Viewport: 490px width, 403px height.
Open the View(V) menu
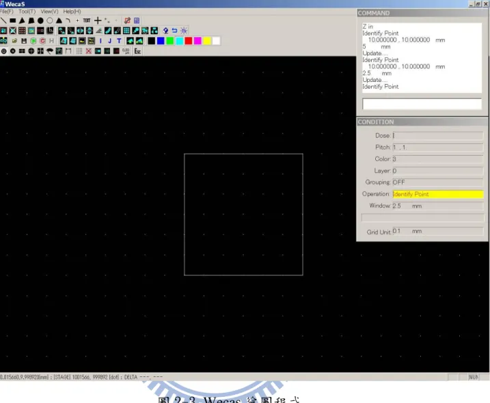click(49, 12)
